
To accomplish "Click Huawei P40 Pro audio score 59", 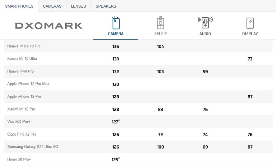I will 205,72.
